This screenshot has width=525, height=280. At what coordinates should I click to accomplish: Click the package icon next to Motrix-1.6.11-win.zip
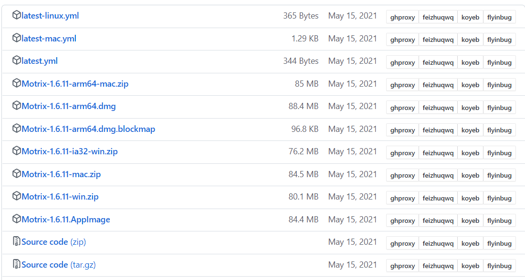(x=17, y=196)
